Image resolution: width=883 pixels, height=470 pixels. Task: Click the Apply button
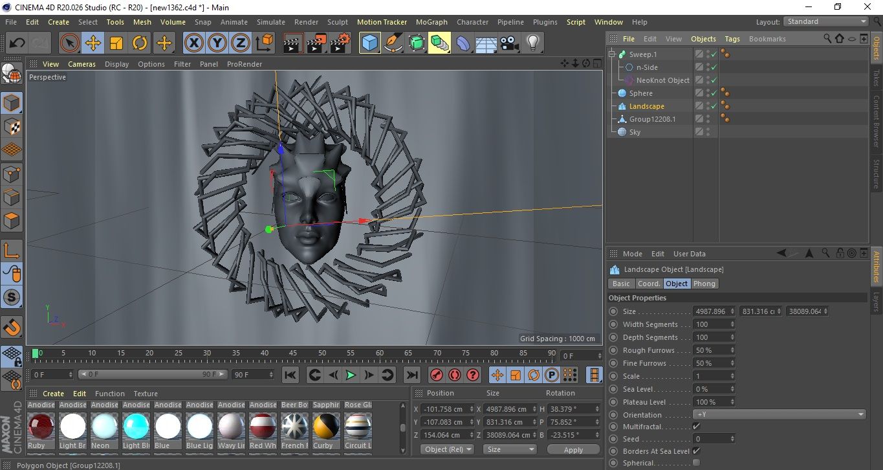click(573, 449)
